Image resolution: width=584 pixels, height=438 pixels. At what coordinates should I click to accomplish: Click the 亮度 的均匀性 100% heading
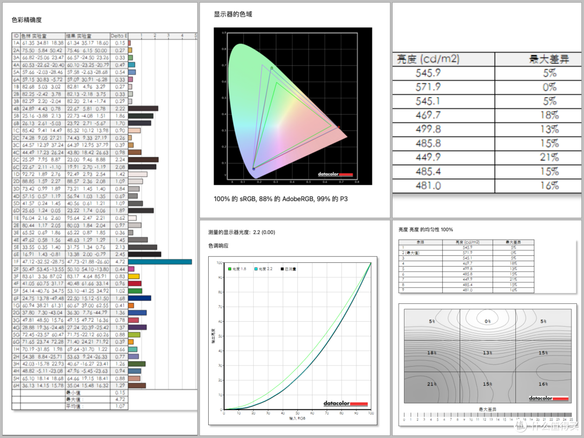[x=426, y=230]
